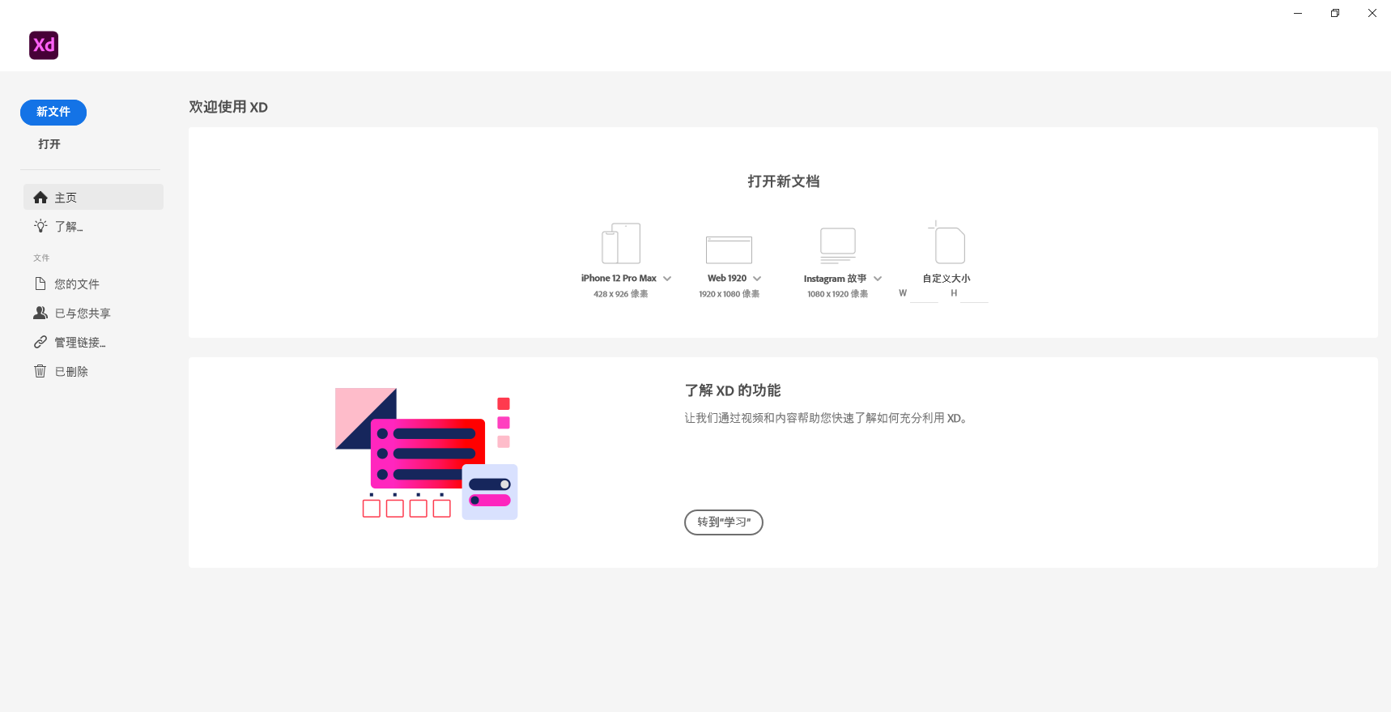
Task: Click the custom height H input field
Action: coord(973,294)
